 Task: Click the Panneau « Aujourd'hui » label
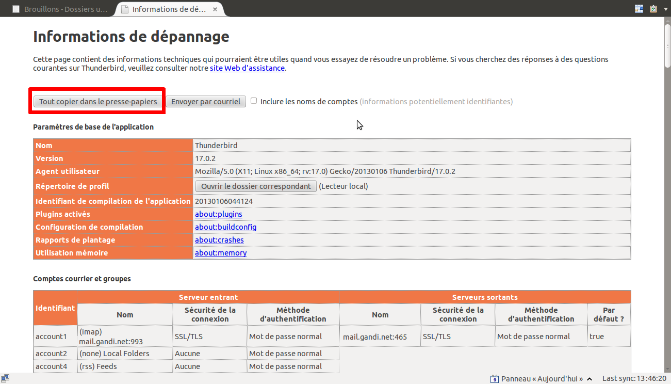(x=542, y=378)
